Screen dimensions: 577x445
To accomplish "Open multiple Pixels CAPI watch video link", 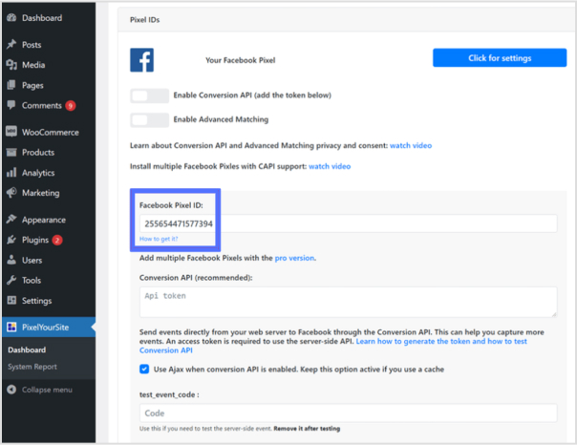I will [330, 166].
